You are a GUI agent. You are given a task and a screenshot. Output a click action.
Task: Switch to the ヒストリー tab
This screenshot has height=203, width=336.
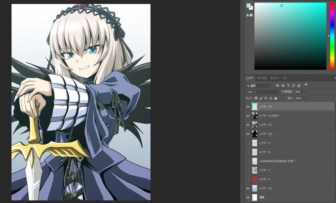click(x=275, y=78)
